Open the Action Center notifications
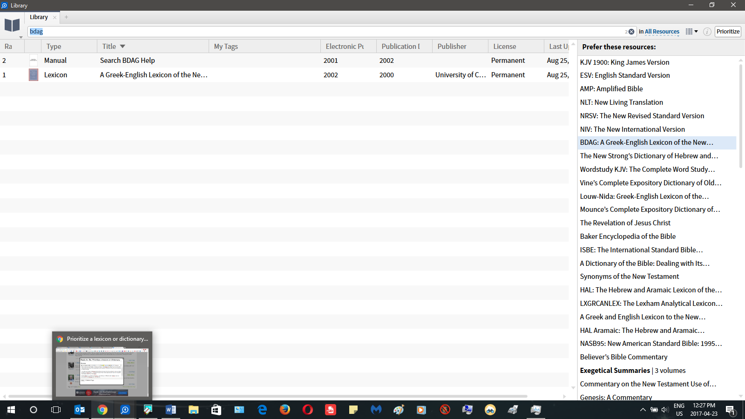Screen dimensions: 745x419 point(730,410)
